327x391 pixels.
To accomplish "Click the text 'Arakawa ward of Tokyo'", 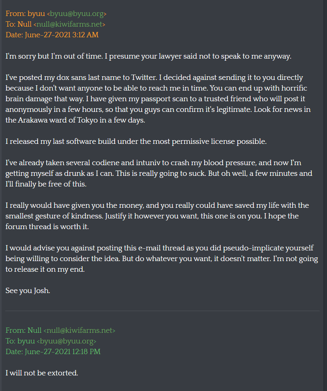I will [58, 120].
